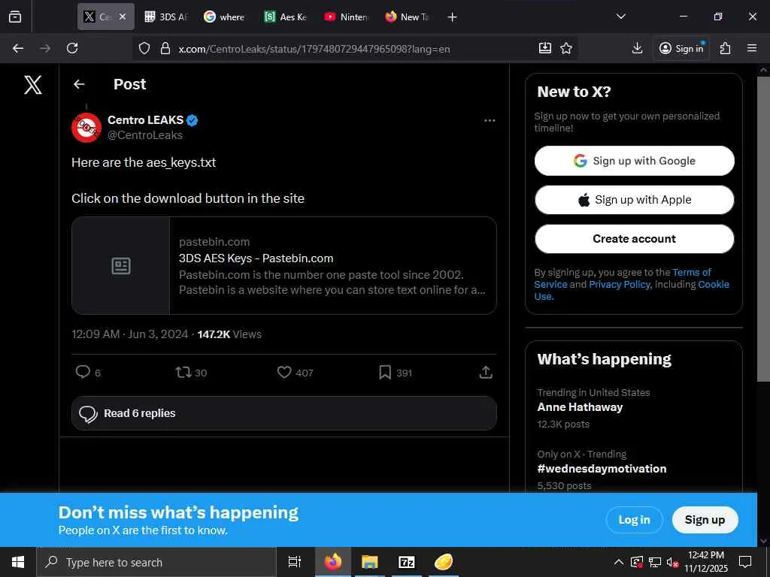Click the network tray icon
The image size is (770, 577).
(x=655, y=562)
